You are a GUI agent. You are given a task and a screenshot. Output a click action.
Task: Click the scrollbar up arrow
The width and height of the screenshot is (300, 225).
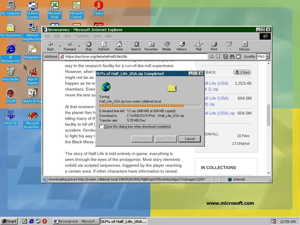pyautogui.click(x=268, y=63)
